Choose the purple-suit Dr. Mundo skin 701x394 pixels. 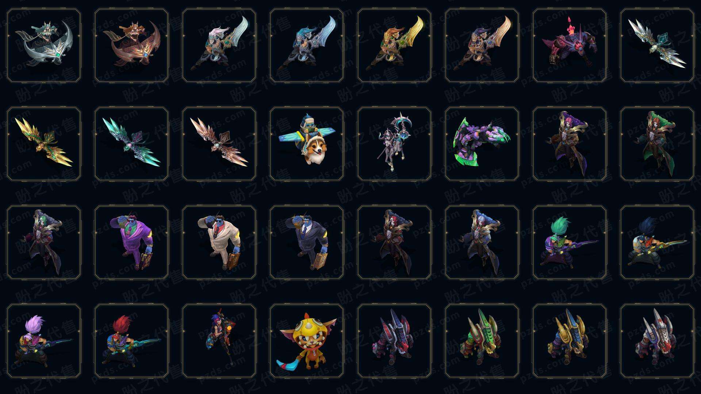131,243
